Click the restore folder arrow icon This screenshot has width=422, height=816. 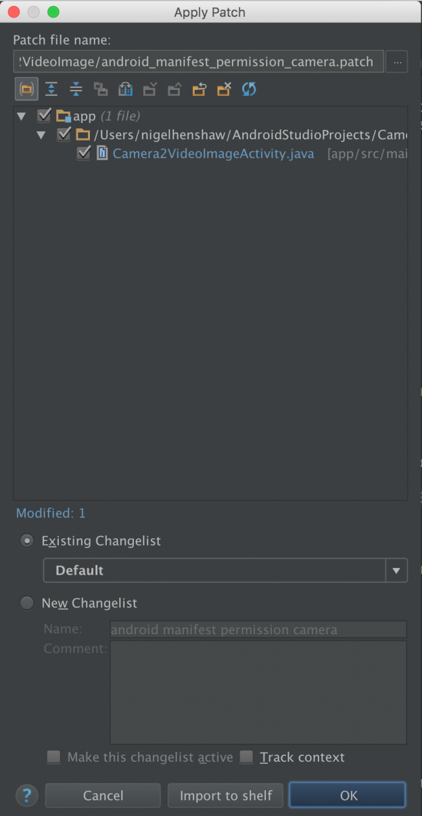[x=200, y=89]
